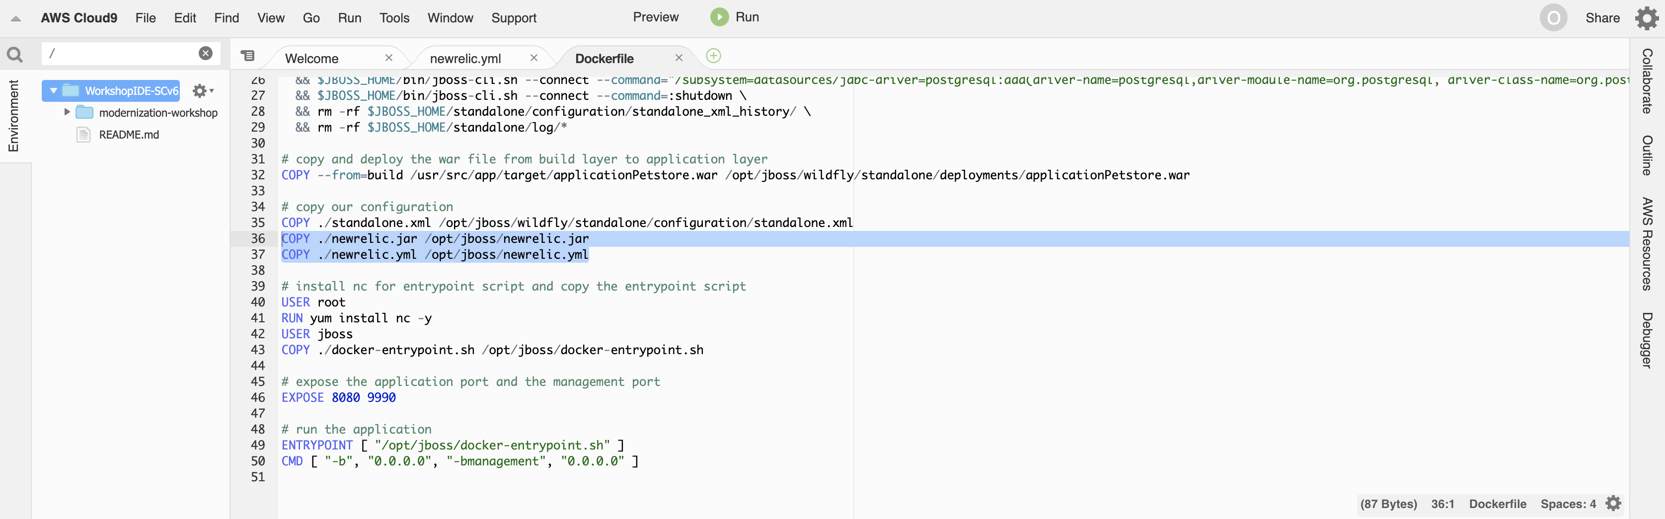Click the 36:1 cursor position indicator

point(1442,504)
